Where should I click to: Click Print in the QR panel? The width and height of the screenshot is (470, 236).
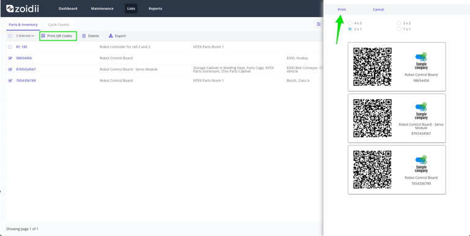coord(341,10)
